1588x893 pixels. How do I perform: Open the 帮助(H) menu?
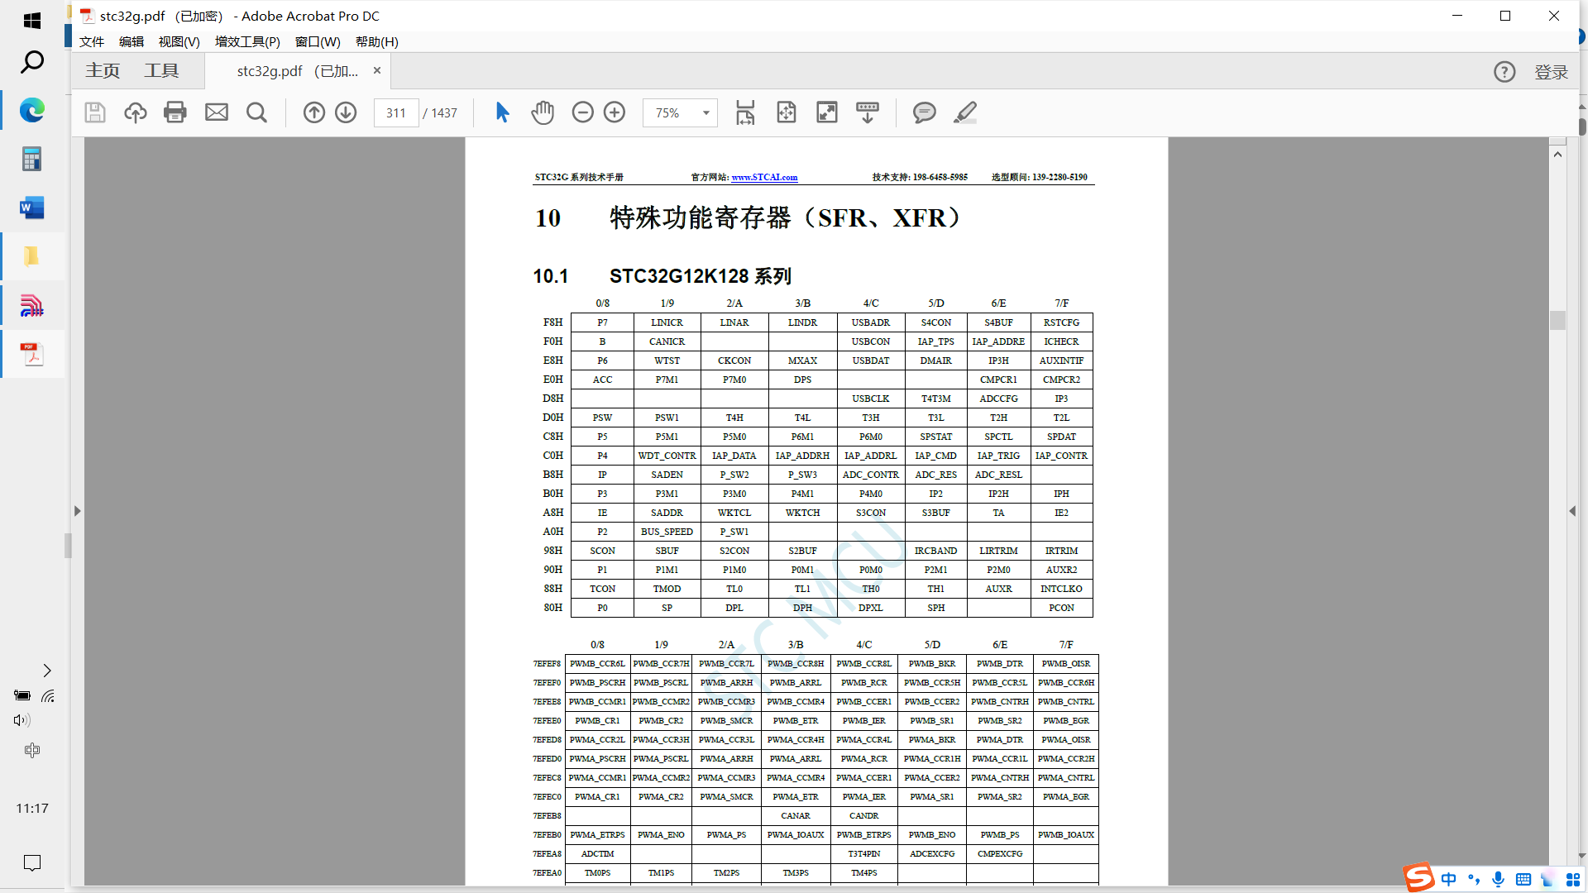pos(377,41)
